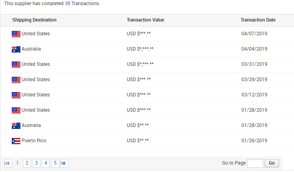Click the United States flag dated 04/07/2019
Image resolution: width=294 pixels, height=172 pixels.
point(16,34)
